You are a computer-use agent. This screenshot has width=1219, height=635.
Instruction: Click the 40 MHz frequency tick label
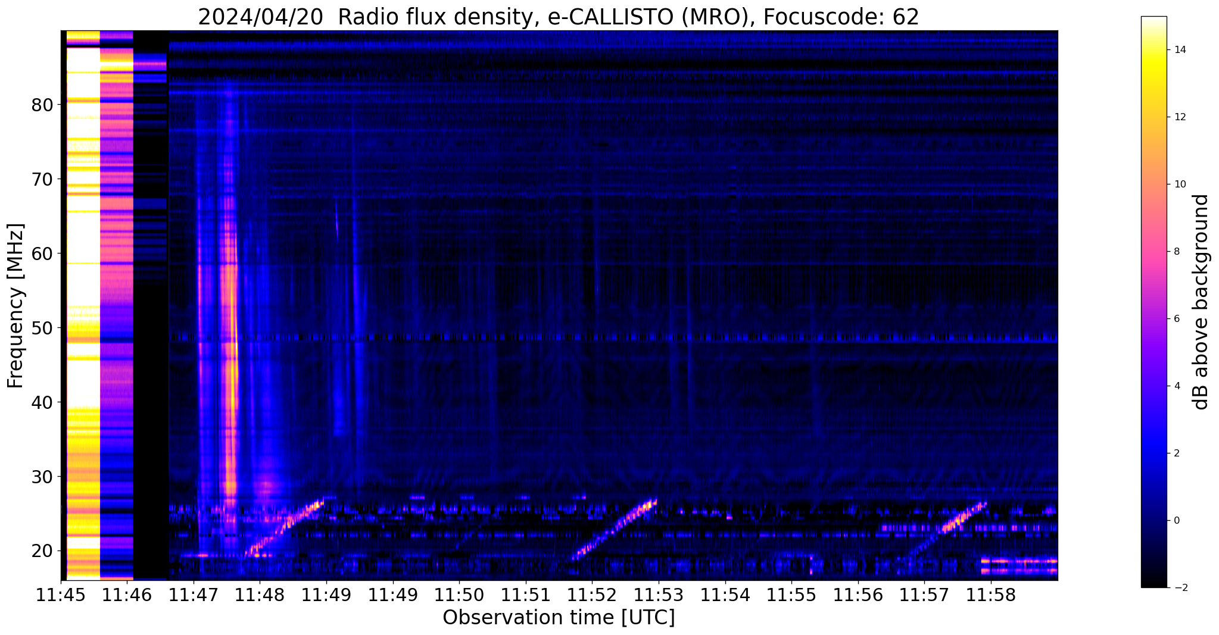point(42,402)
